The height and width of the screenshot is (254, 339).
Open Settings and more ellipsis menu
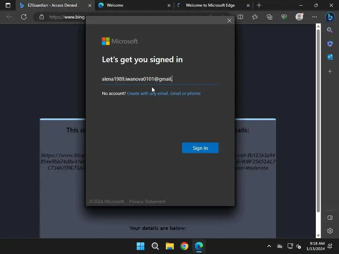[315, 17]
